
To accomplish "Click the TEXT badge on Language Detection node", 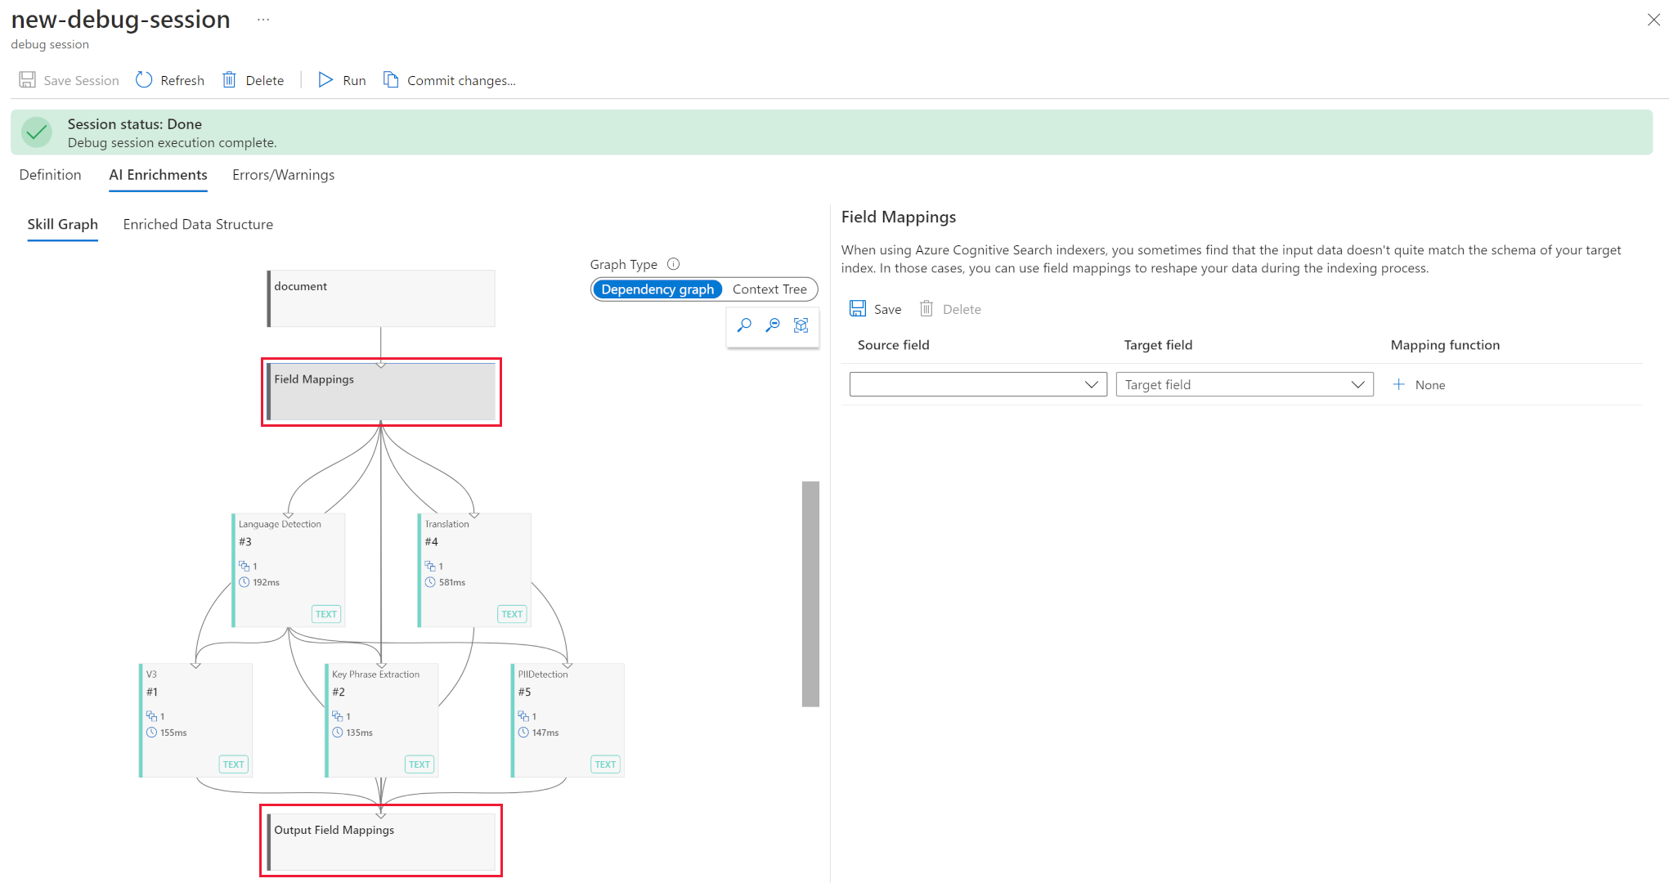I will coord(326,614).
